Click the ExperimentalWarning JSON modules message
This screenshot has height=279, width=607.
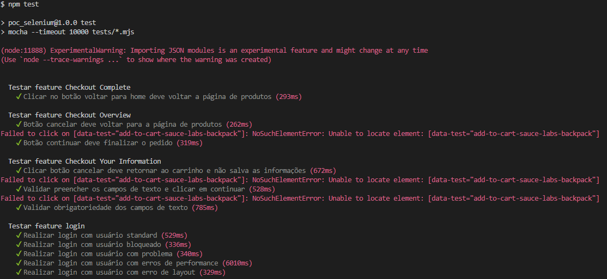point(215,51)
